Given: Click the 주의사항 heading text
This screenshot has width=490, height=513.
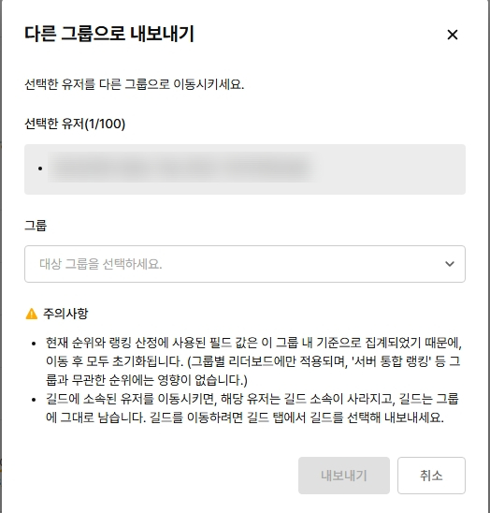Looking at the screenshot, I should 65,314.
